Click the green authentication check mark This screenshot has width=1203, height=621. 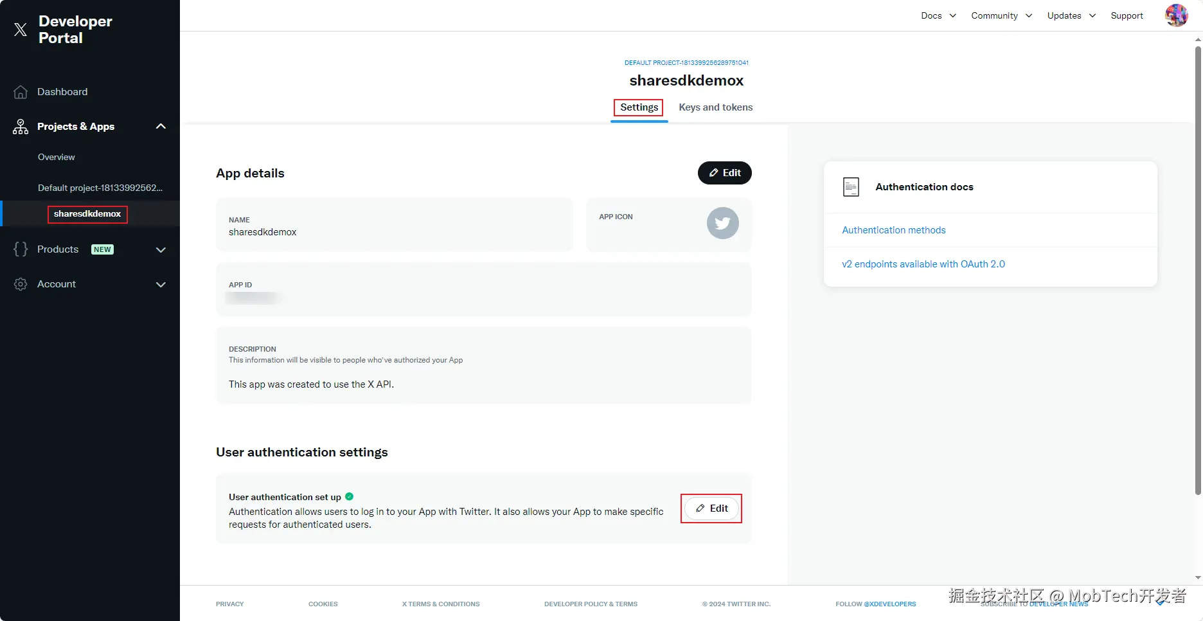pyautogui.click(x=350, y=496)
